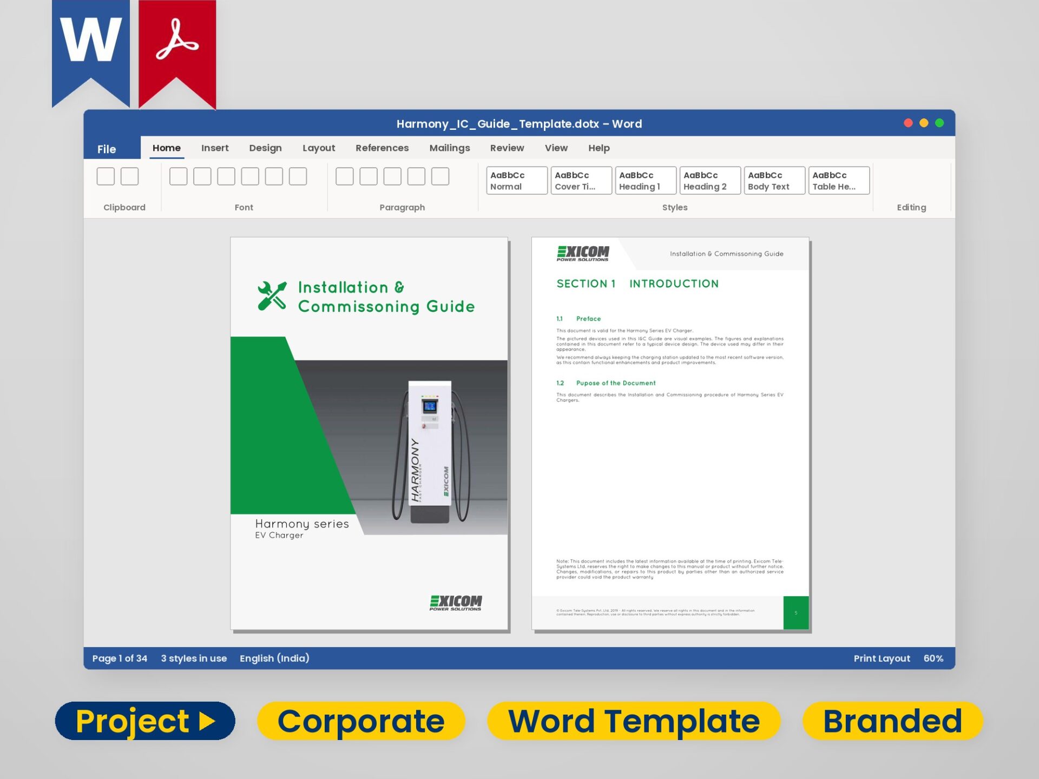1039x779 pixels.
Task: Click the 60% zoom level
Action: click(x=933, y=658)
